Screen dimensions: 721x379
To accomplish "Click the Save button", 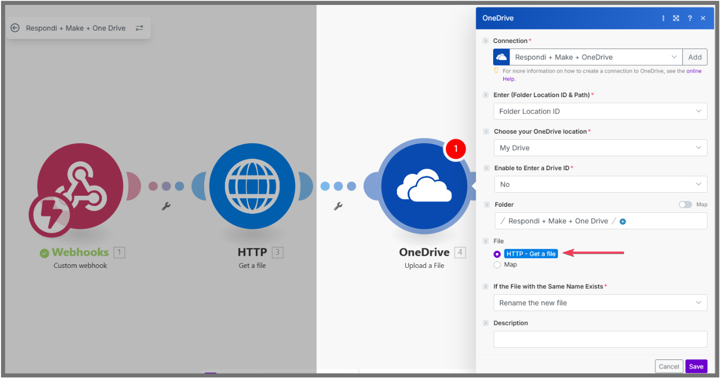I will [696, 366].
